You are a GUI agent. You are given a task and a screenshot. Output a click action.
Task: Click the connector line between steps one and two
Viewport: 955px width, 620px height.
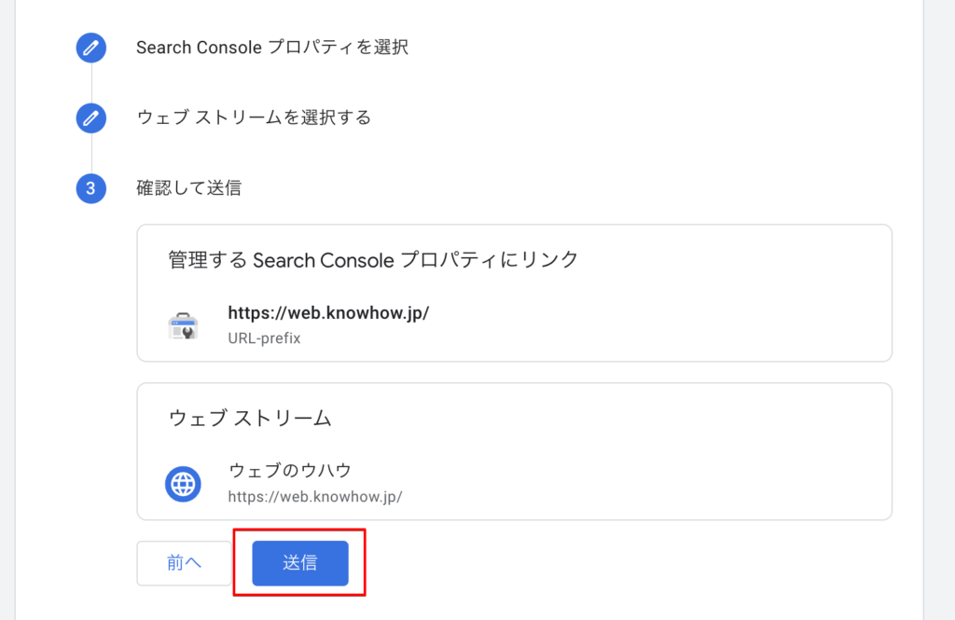click(91, 83)
